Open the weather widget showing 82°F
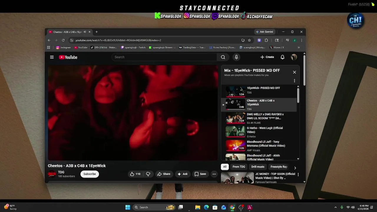 click(10, 207)
